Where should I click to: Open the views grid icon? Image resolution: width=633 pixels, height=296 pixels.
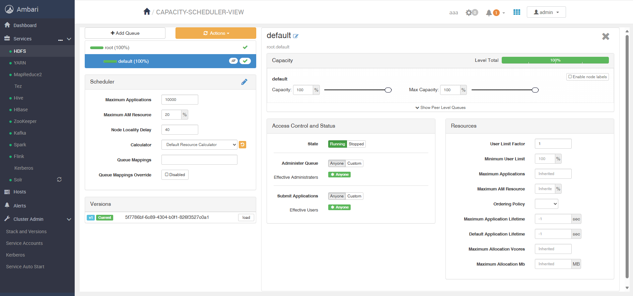(x=517, y=12)
